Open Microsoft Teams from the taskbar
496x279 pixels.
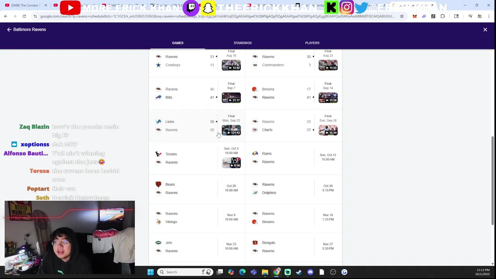coord(253,272)
